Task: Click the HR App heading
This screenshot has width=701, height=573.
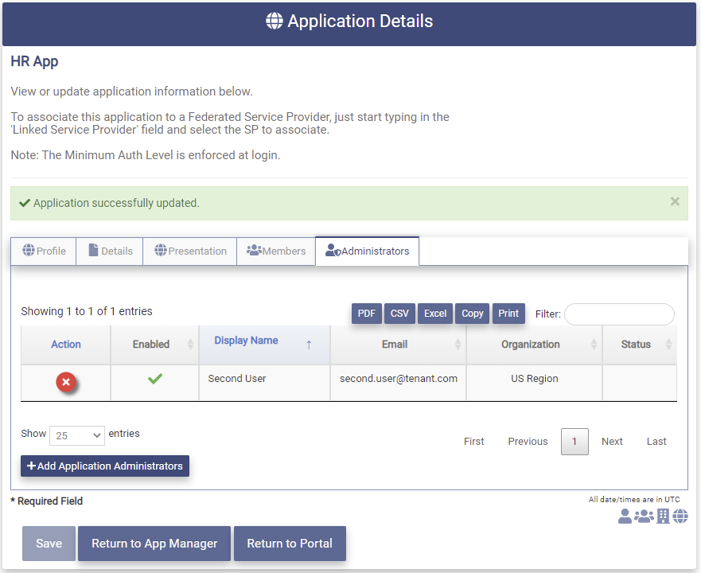Action: (x=34, y=61)
